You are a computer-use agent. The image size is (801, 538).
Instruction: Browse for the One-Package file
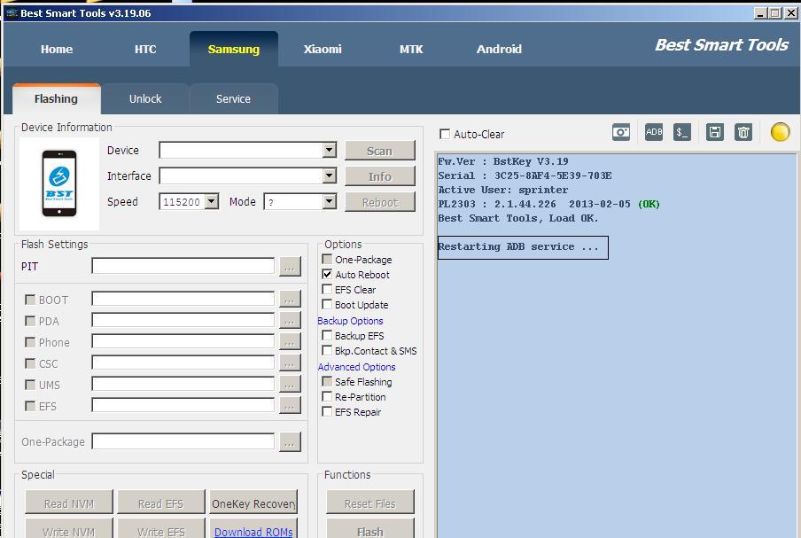pos(290,442)
